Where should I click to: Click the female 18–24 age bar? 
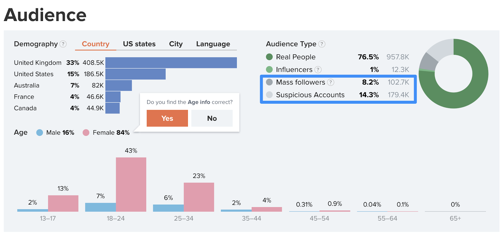[131, 185]
